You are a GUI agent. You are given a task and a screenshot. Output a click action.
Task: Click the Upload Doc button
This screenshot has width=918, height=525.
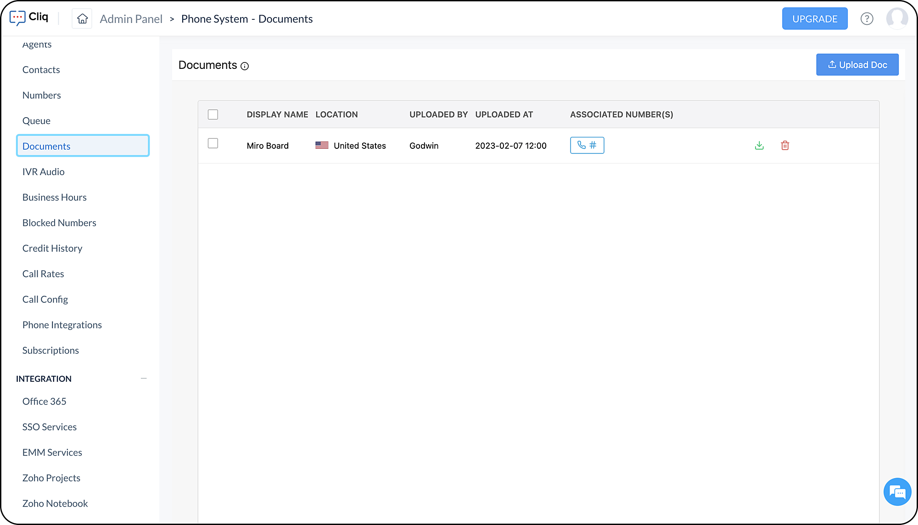[857, 65]
